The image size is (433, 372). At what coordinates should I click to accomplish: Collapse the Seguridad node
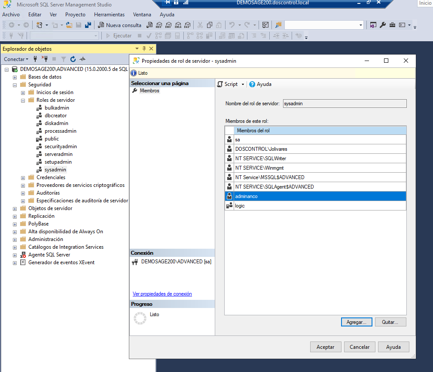(15, 85)
